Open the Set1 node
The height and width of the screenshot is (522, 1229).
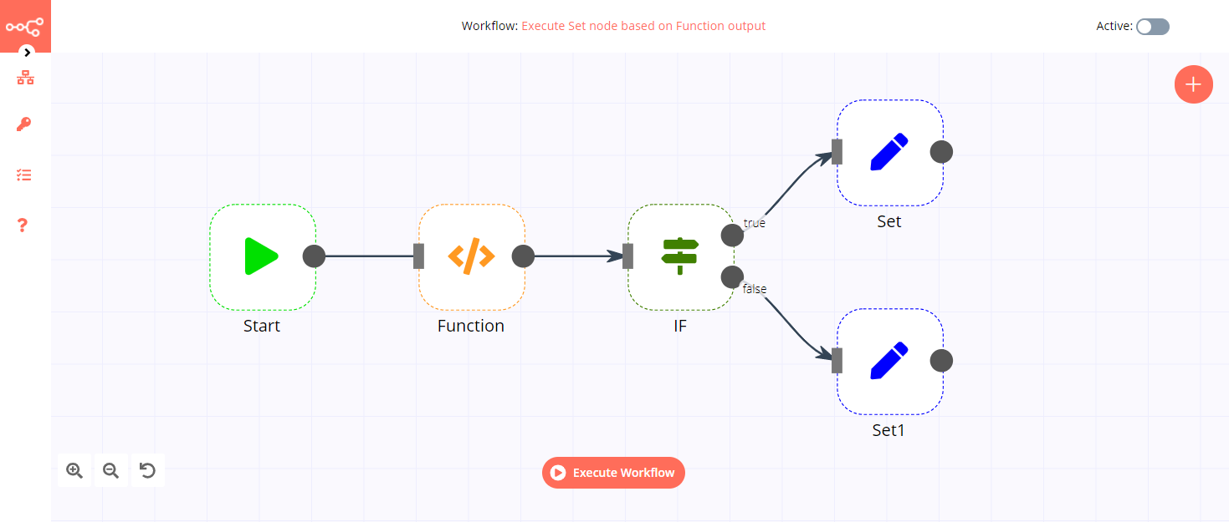pos(889,361)
